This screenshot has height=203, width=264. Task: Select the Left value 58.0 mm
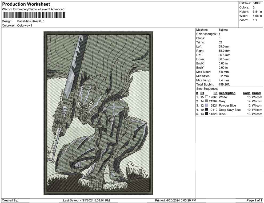coord(225,47)
